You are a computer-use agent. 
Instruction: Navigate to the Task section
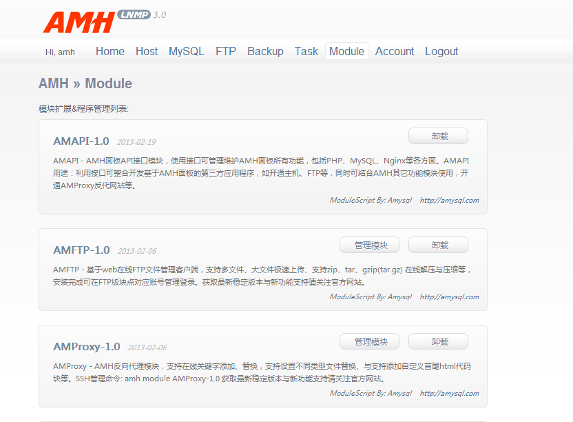(x=306, y=51)
